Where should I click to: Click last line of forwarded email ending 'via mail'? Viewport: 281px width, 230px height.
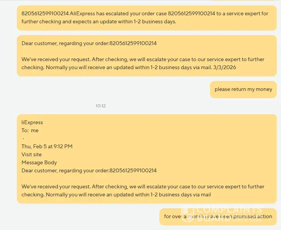point(116,194)
